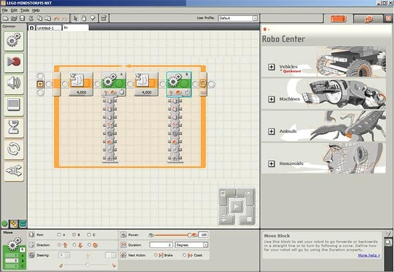
Task: Click the Duration value input field
Action: click(161, 245)
